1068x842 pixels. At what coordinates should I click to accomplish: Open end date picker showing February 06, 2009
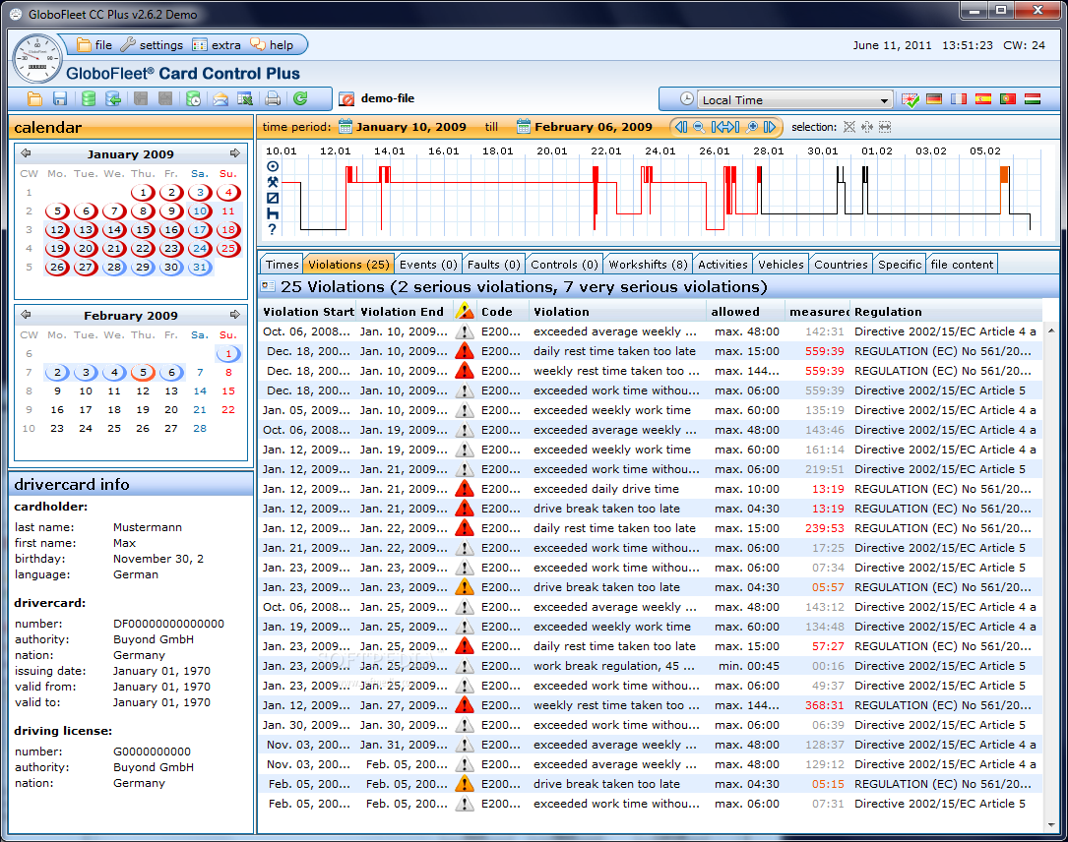(524, 127)
